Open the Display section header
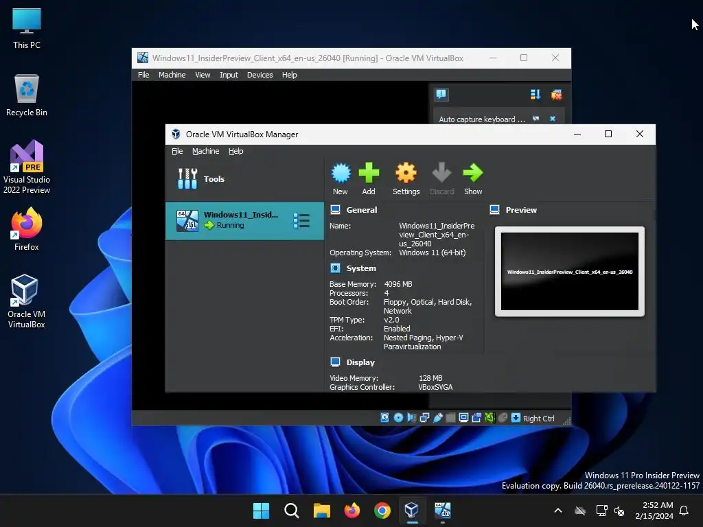Image resolution: width=703 pixels, height=527 pixels. pos(360,362)
